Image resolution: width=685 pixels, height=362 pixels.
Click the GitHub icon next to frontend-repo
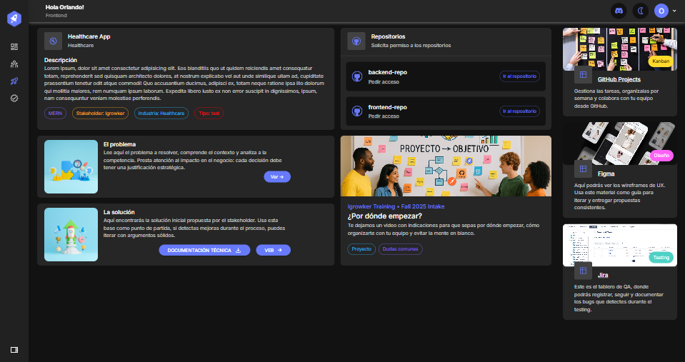[358, 111]
